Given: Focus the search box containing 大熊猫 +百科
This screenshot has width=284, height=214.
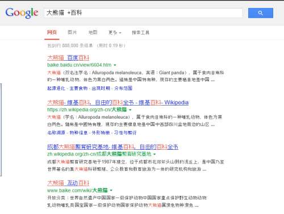Looking at the screenshot, I should (143, 13).
